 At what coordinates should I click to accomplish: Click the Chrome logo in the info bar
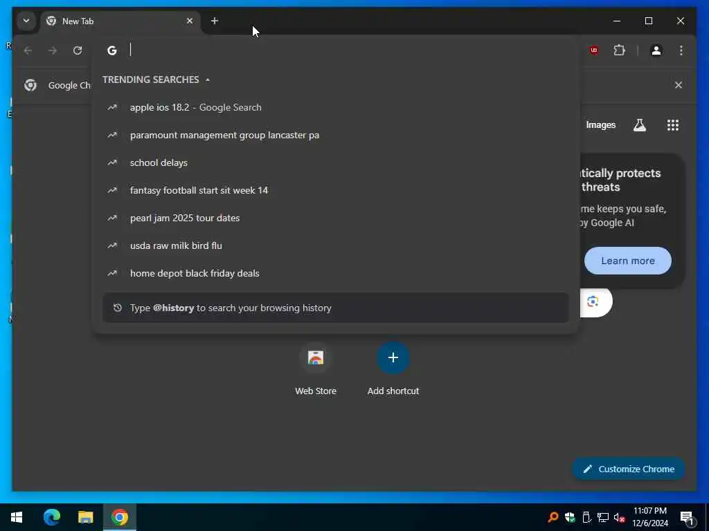pos(30,85)
